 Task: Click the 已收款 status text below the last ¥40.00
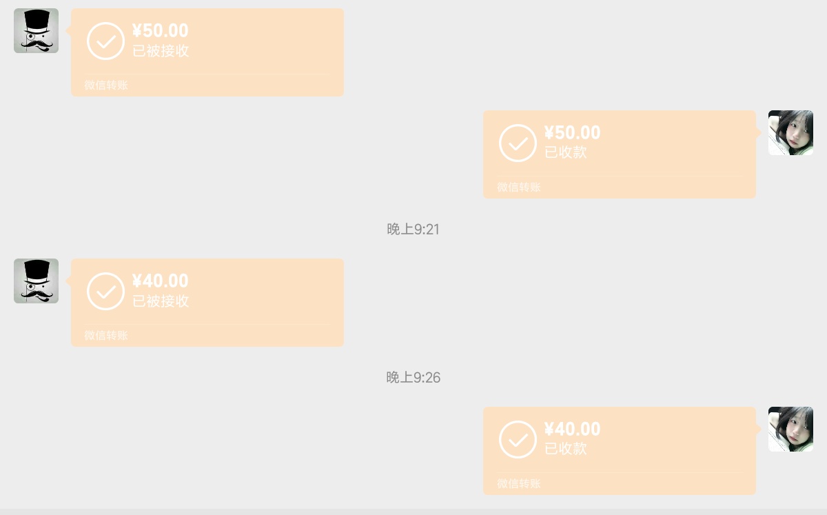566,449
